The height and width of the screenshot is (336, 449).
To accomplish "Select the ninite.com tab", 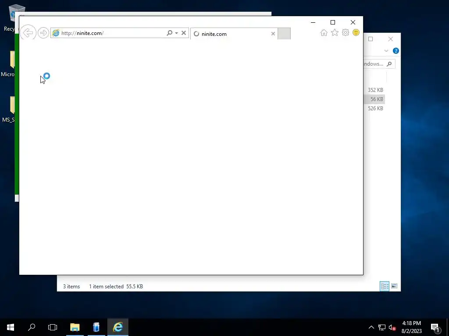I will point(234,34).
